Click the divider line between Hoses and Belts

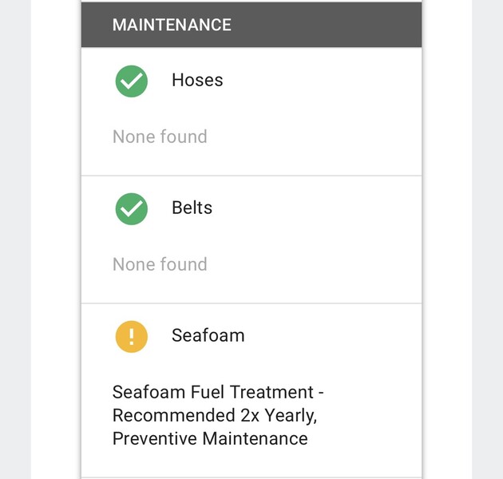click(252, 176)
